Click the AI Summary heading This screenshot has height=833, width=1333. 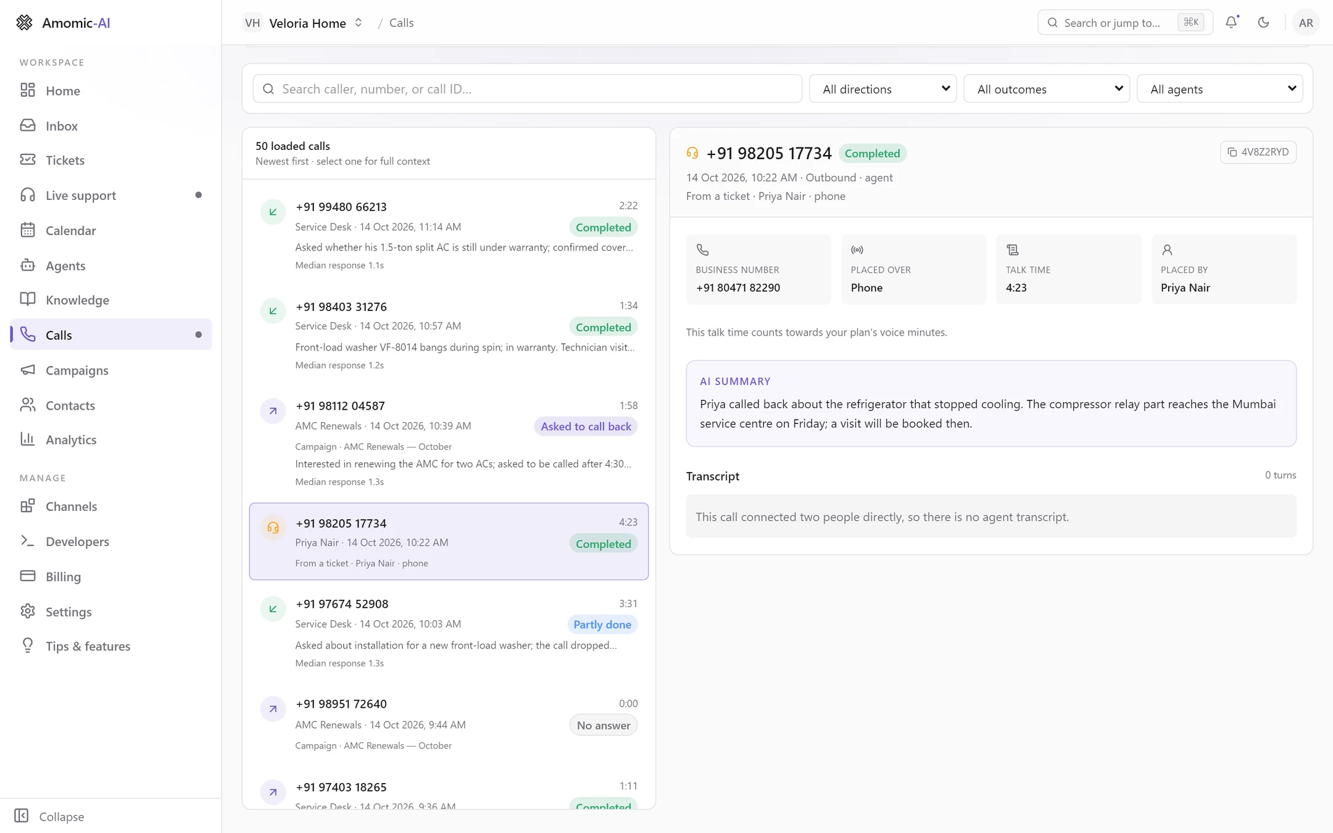pos(735,381)
